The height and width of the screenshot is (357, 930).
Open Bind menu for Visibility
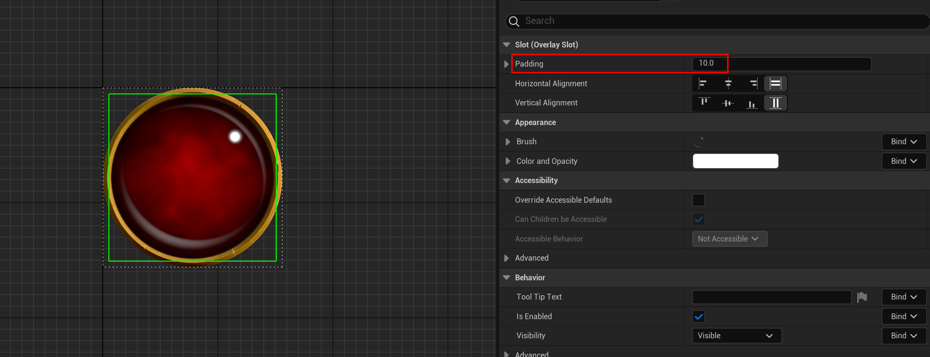pos(904,335)
